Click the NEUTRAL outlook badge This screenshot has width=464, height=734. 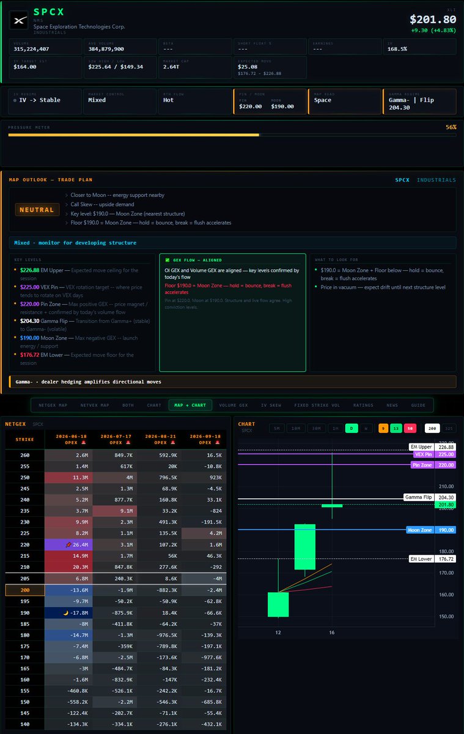pyautogui.click(x=37, y=210)
